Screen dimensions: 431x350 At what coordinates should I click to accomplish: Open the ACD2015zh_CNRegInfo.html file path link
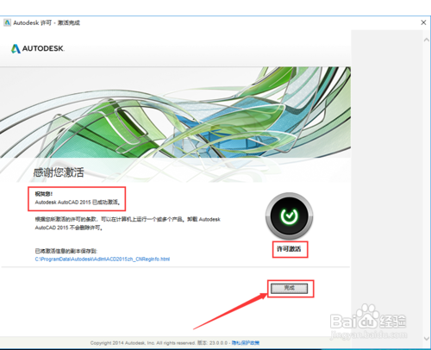(x=103, y=259)
